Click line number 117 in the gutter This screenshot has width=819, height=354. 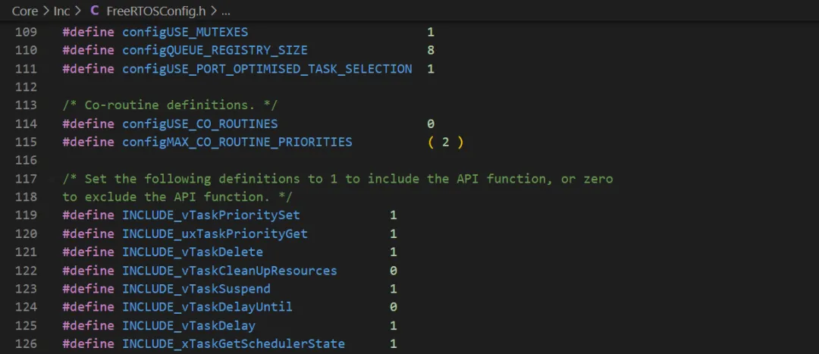(27, 179)
